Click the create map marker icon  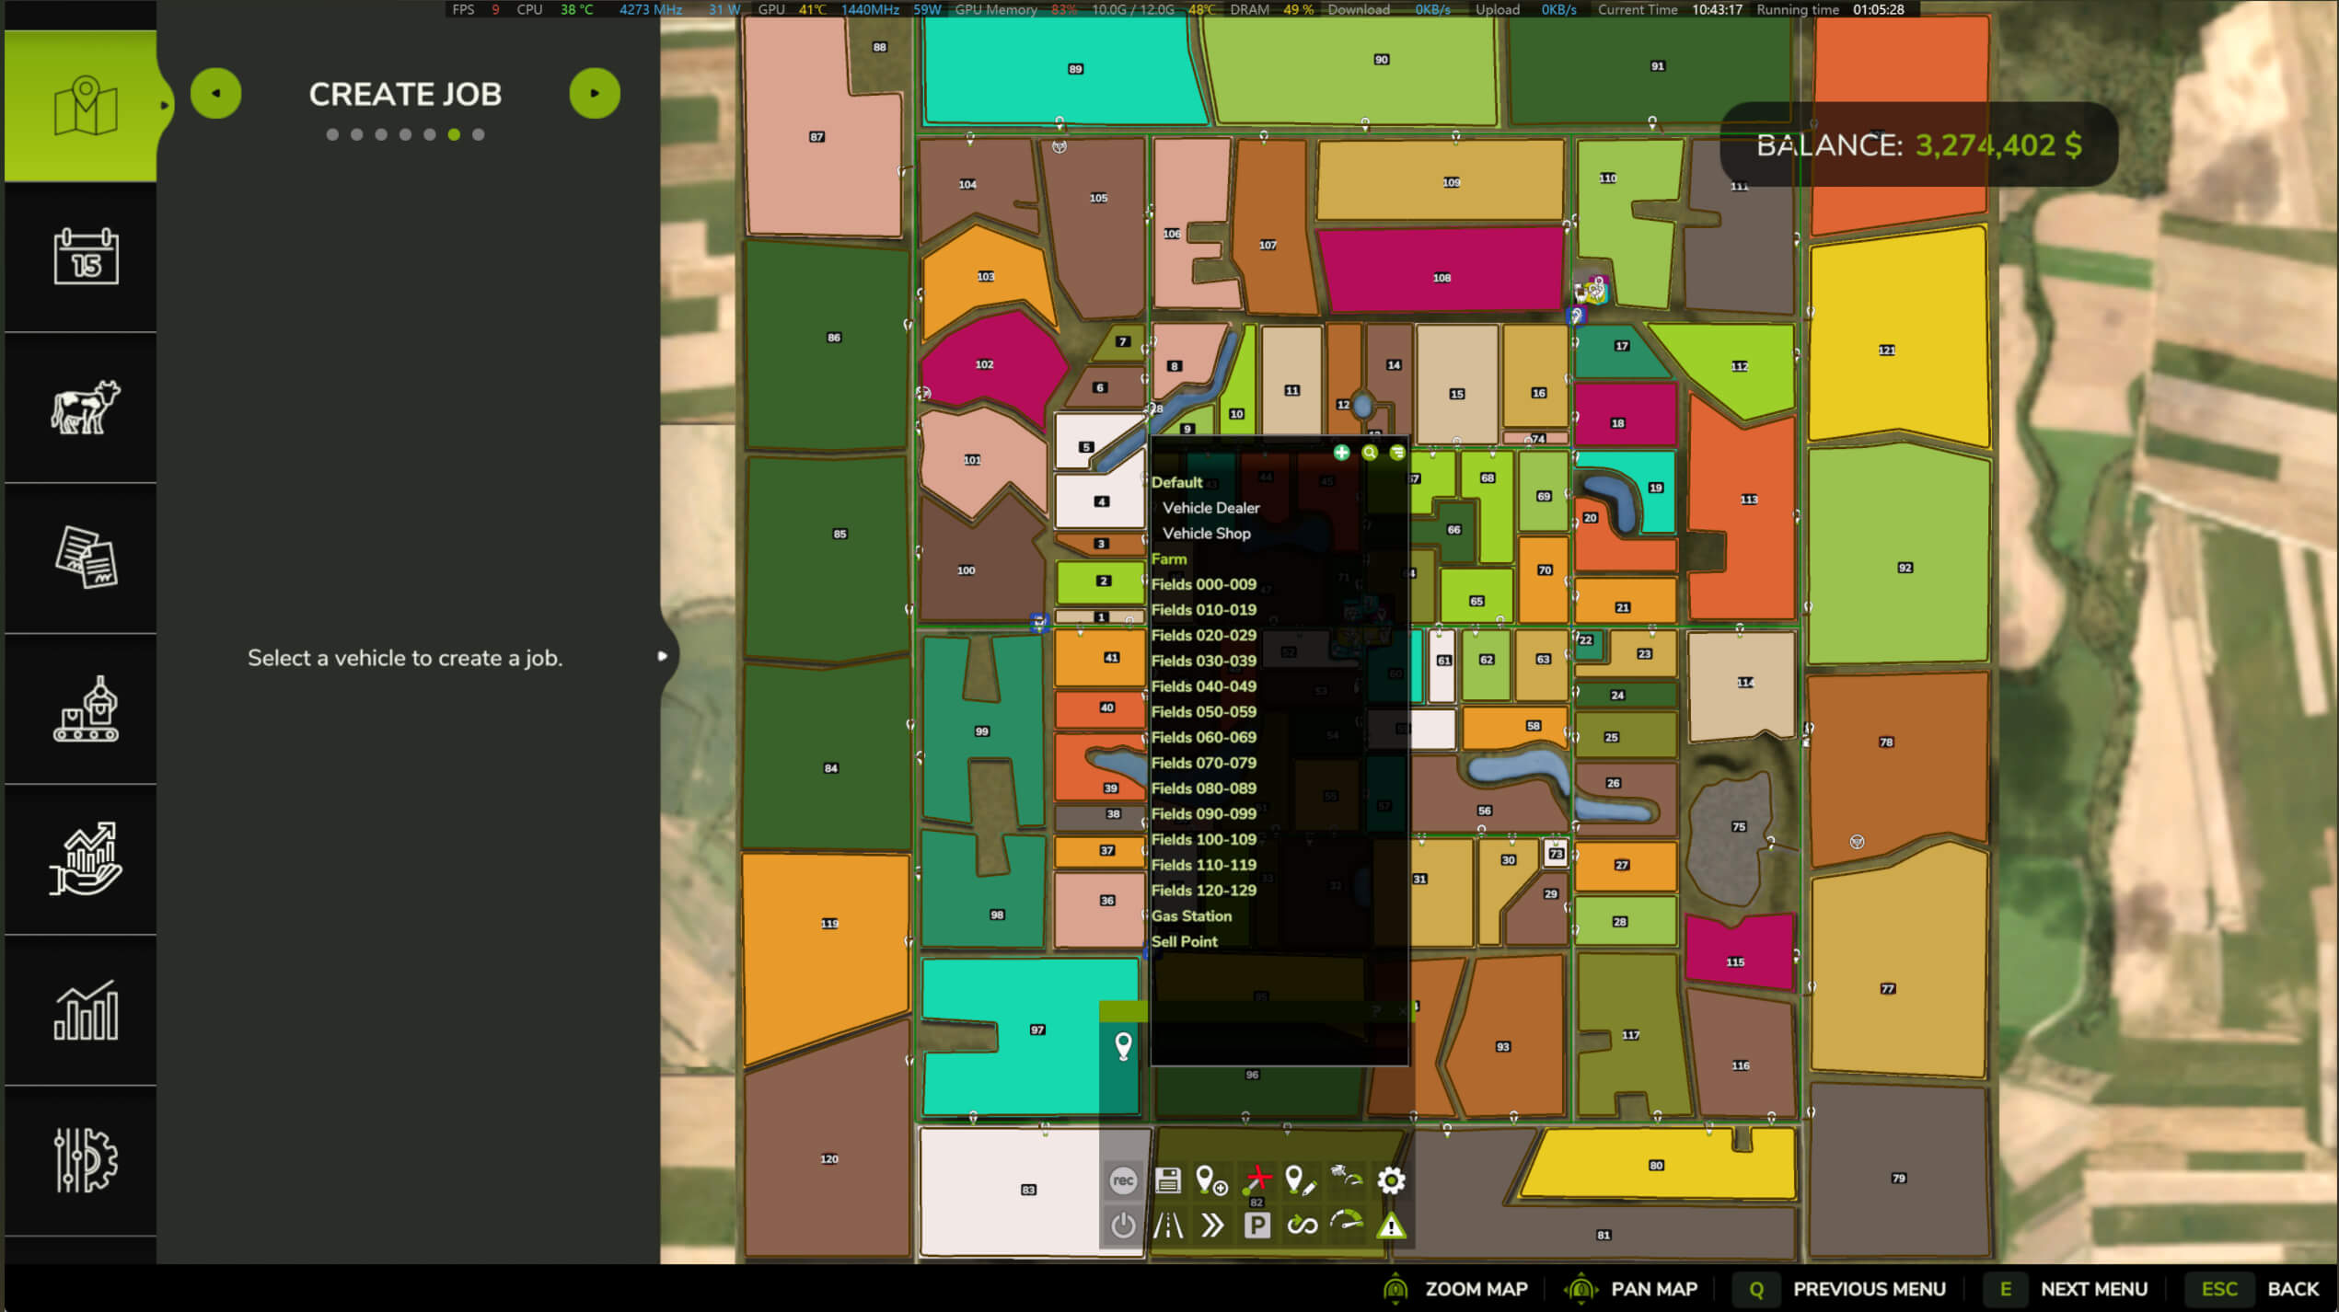point(1211,1180)
